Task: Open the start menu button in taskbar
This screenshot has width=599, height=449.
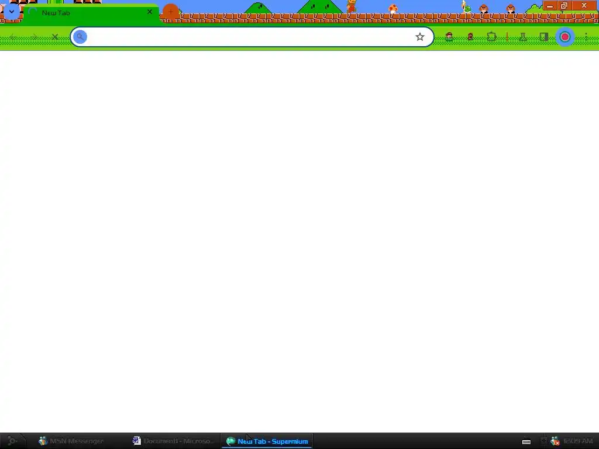Action: point(12,441)
